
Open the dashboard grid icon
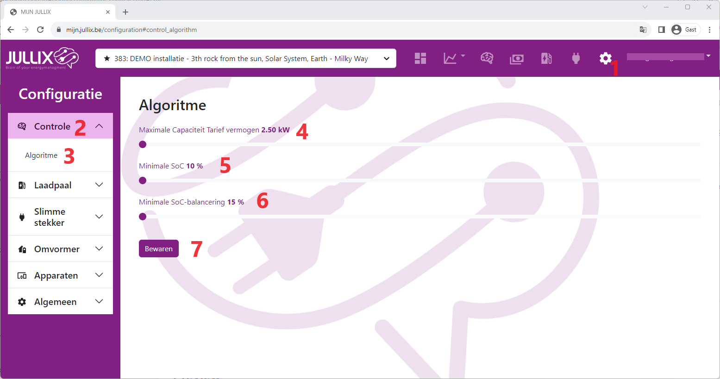point(420,58)
